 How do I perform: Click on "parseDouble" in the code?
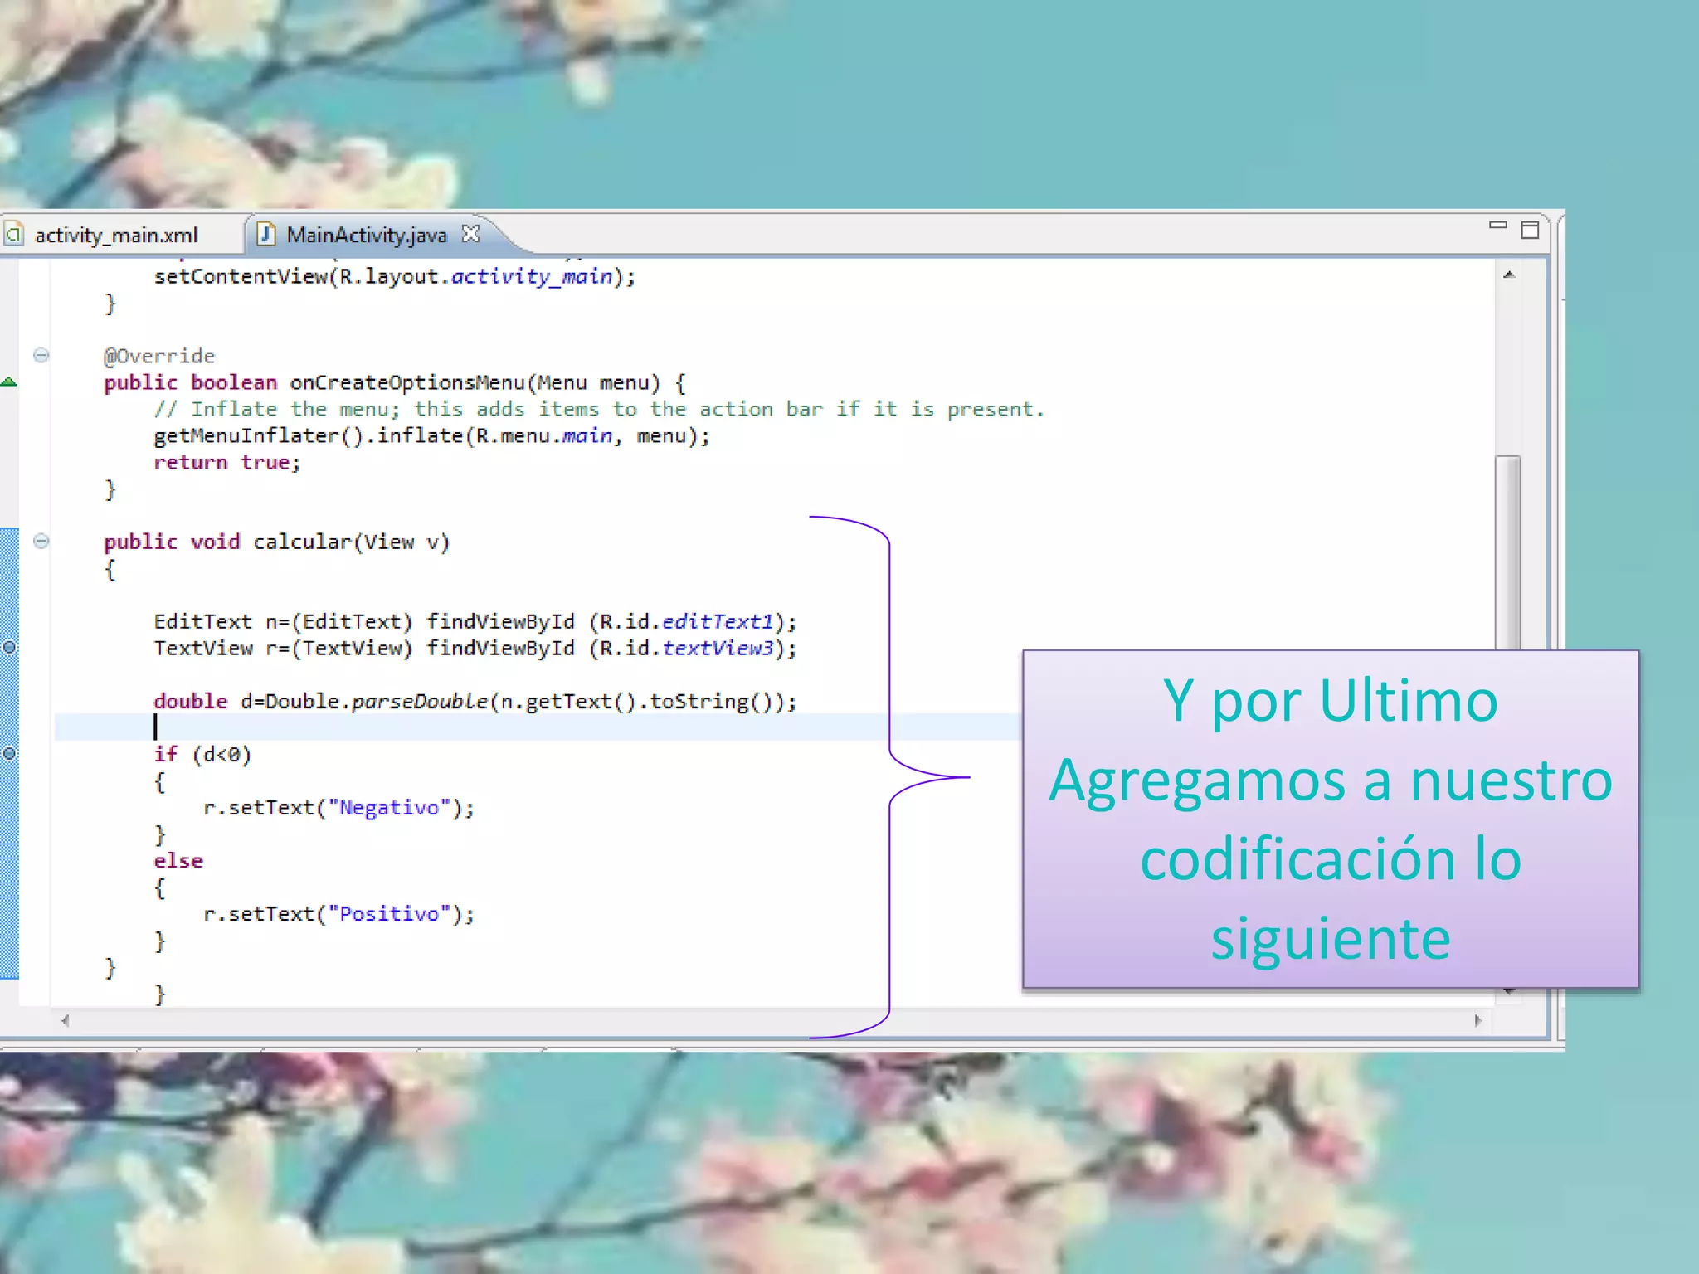click(x=420, y=701)
